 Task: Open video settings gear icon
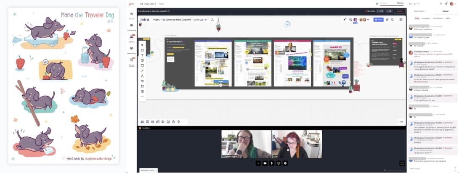pyautogui.click(x=285, y=163)
